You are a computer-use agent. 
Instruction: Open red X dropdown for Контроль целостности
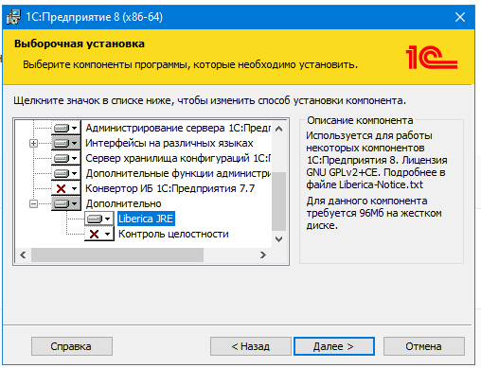point(98,234)
